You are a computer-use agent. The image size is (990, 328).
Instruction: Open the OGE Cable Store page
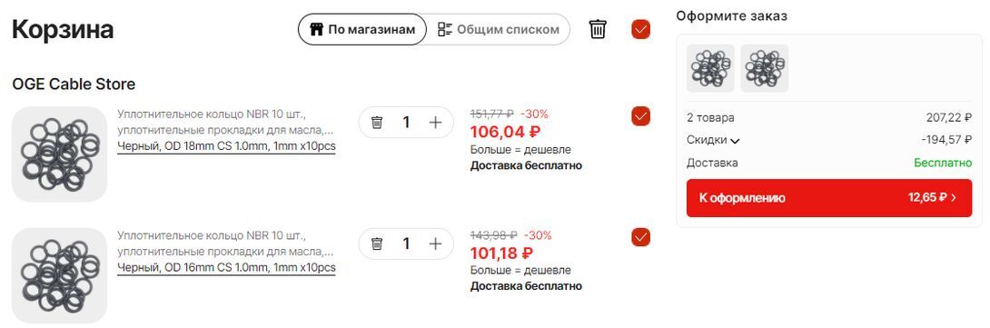74,84
